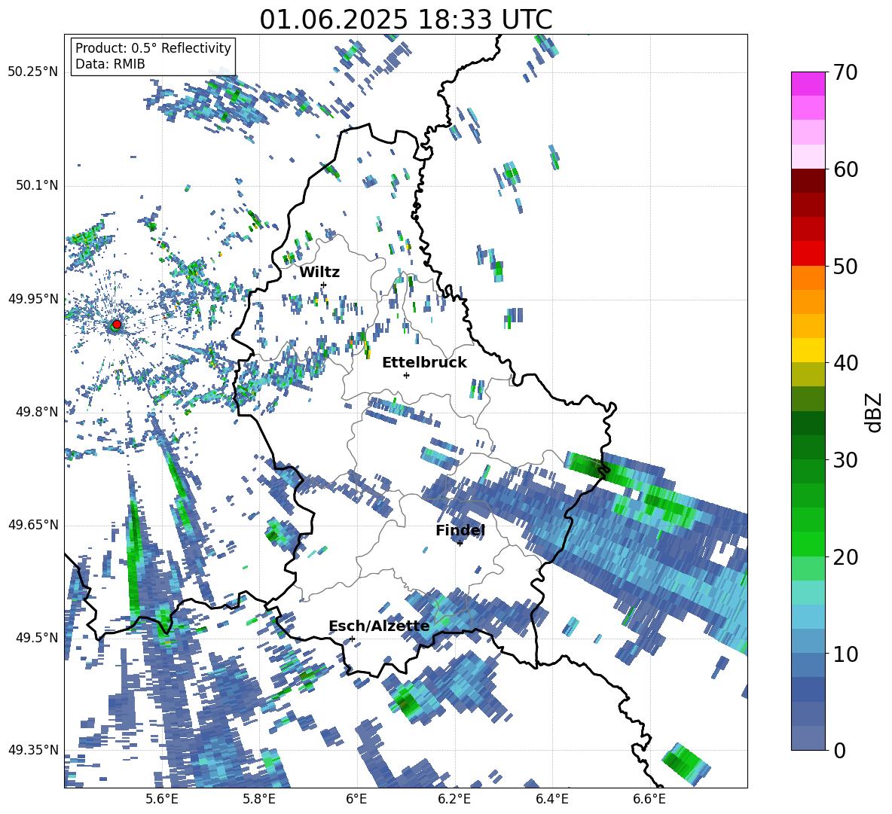Click the Ettelbruck city label
The width and height of the screenshot is (892, 814).
coord(424,363)
